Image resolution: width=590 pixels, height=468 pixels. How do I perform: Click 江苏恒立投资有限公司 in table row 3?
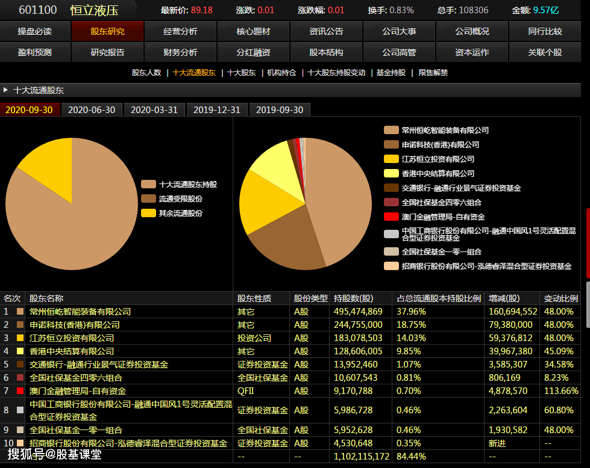(72, 337)
